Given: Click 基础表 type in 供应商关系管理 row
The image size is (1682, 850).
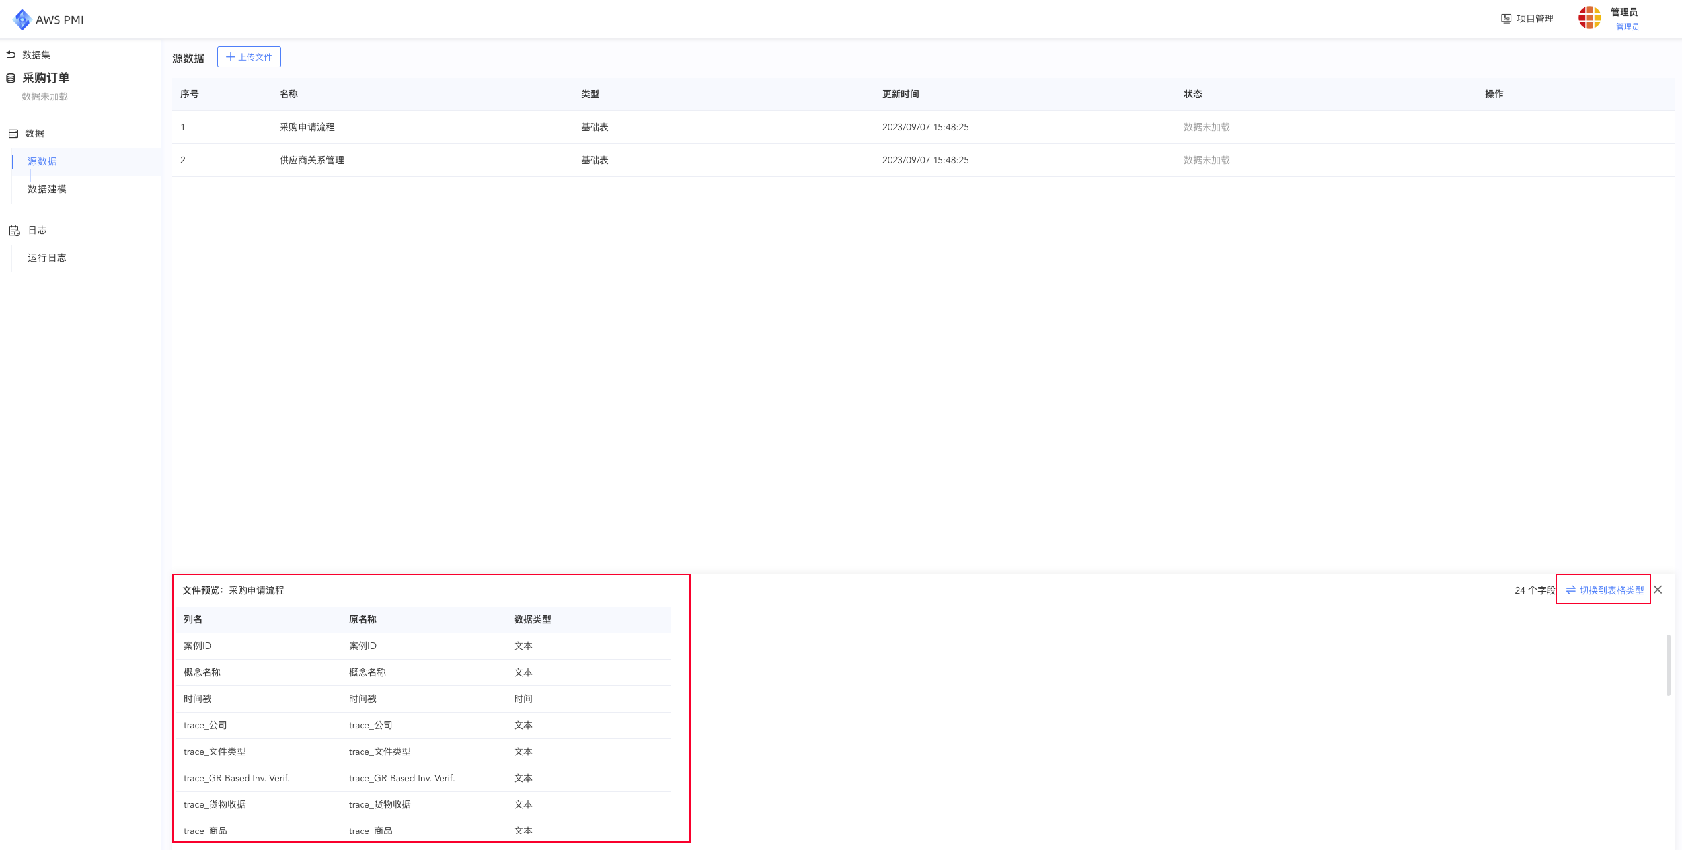Looking at the screenshot, I should (x=595, y=160).
